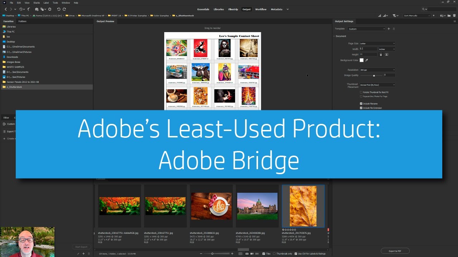Click the Image Quality slider handle
The height and width of the screenshot is (257, 458).
click(374, 75)
